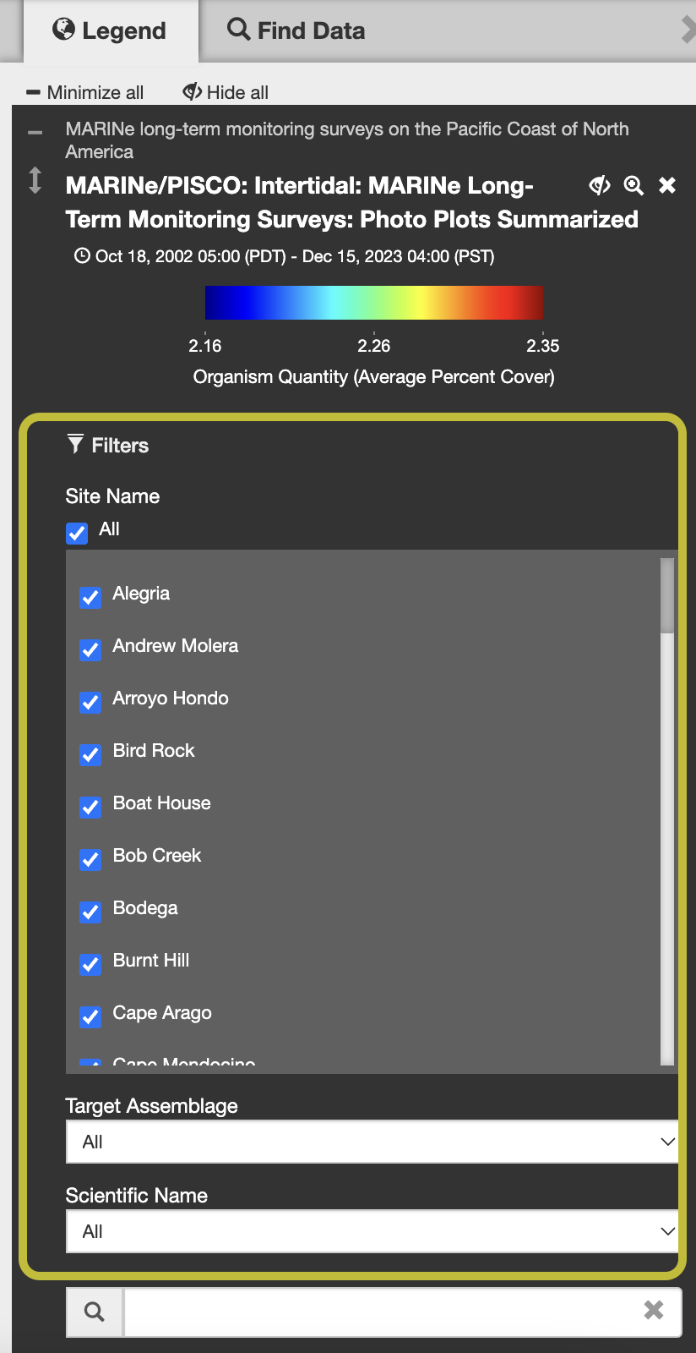The image size is (696, 1353).
Task: Click the clock icon beside date range
Action: pos(82,255)
